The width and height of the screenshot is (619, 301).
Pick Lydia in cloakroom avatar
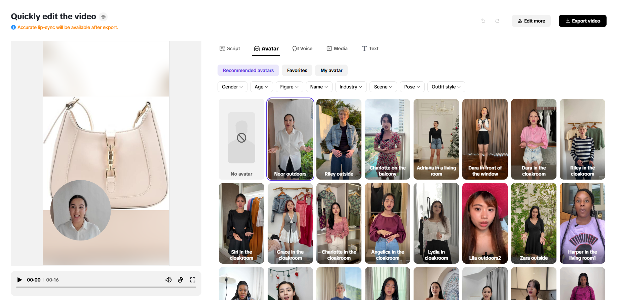point(436,223)
